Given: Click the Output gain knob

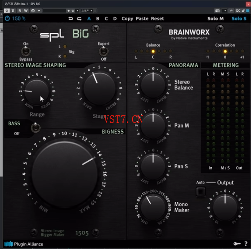Looking at the screenshot, I should 225,207.
